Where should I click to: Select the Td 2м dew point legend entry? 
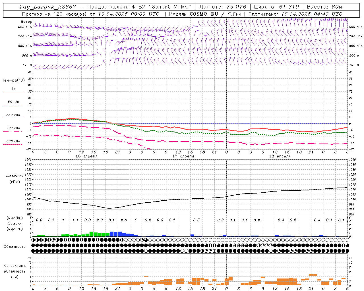(13, 102)
